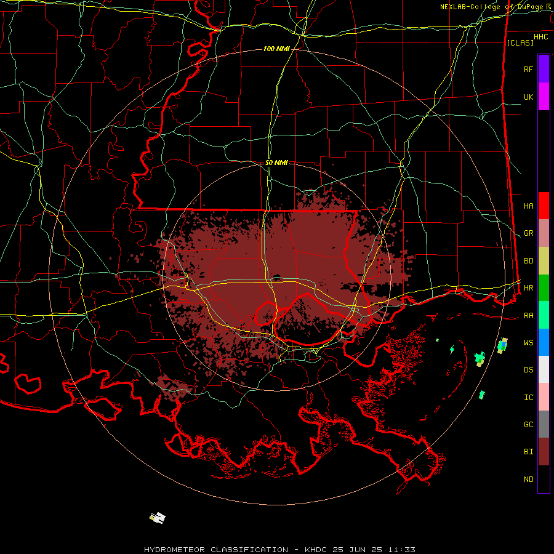554x554 pixels.
Task: Click the GR legend label
Action: [x=528, y=233]
